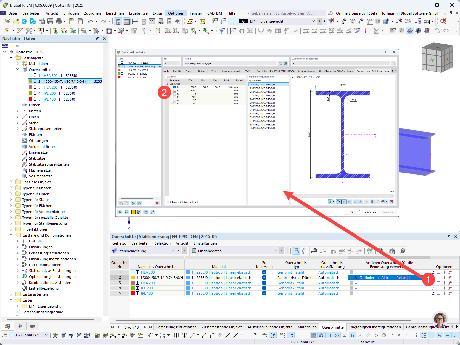Click the save icon in the main toolbar
The height and width of the screenshot is (345, 460).
point(50,21)
